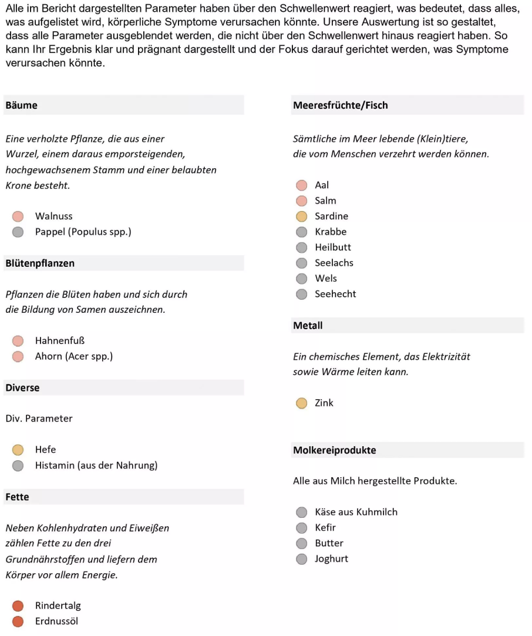The width and height of the screenshot is (532, 636).
Task: Click the pink dot beside Walnuss
Action: pos(18,216)
